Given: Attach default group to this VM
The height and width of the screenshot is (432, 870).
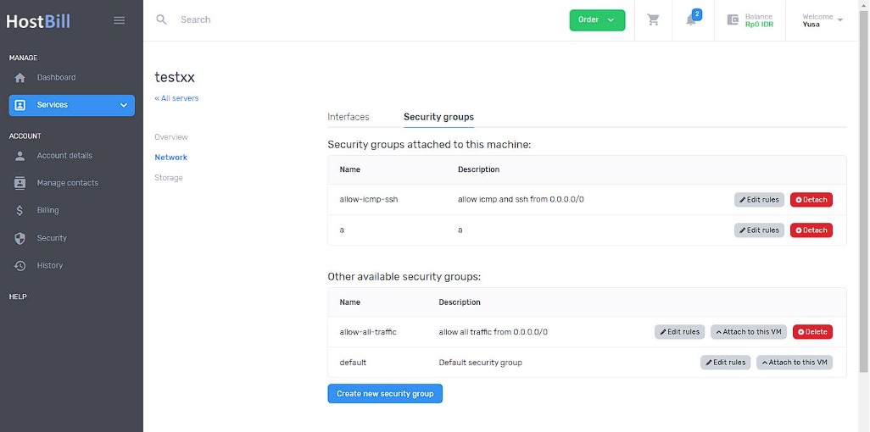Looking at the screenshot, I should [795, 363].
